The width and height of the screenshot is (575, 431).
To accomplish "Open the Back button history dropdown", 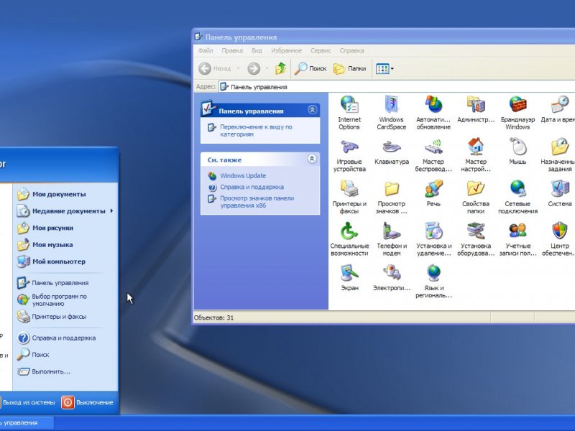I will 239,68.
